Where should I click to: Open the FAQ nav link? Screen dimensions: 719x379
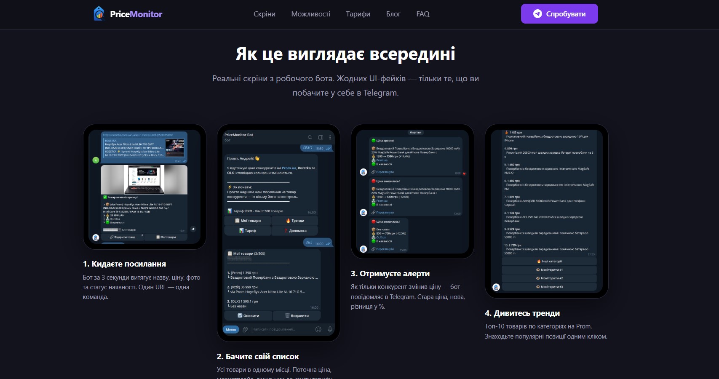(423, 14)
